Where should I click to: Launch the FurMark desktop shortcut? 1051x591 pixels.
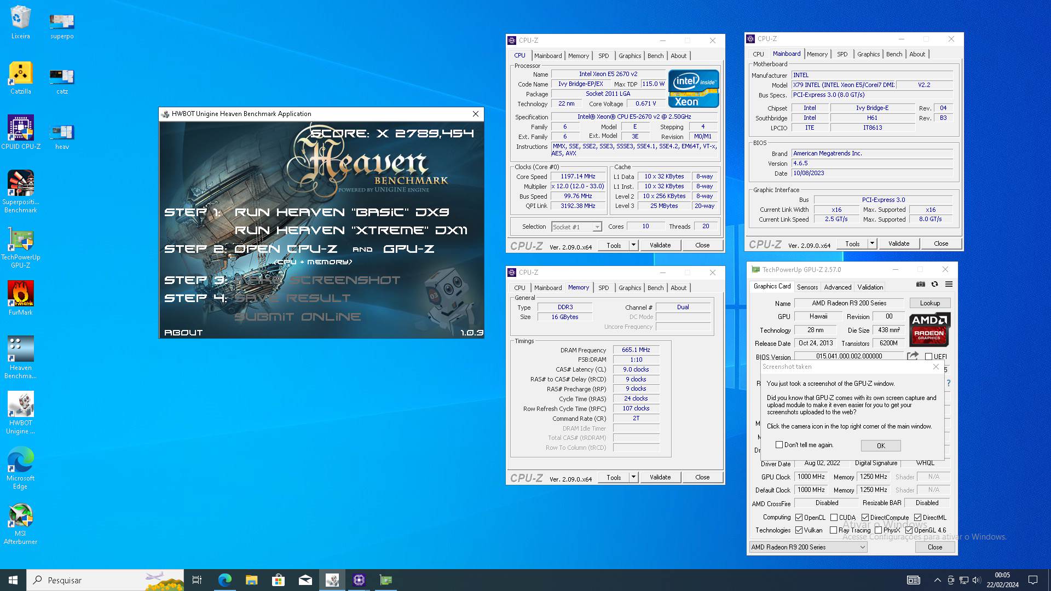[20, 298]
